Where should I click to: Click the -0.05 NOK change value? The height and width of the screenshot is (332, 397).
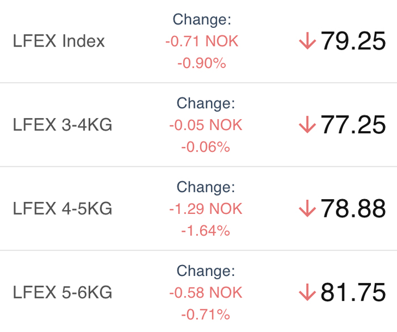tap(206, 125)
